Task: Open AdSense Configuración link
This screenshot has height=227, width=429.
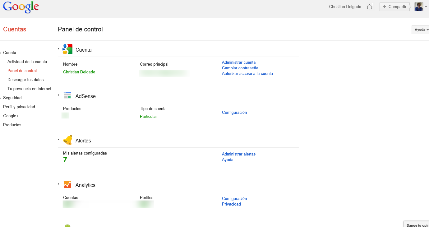Action: (234, 113)
